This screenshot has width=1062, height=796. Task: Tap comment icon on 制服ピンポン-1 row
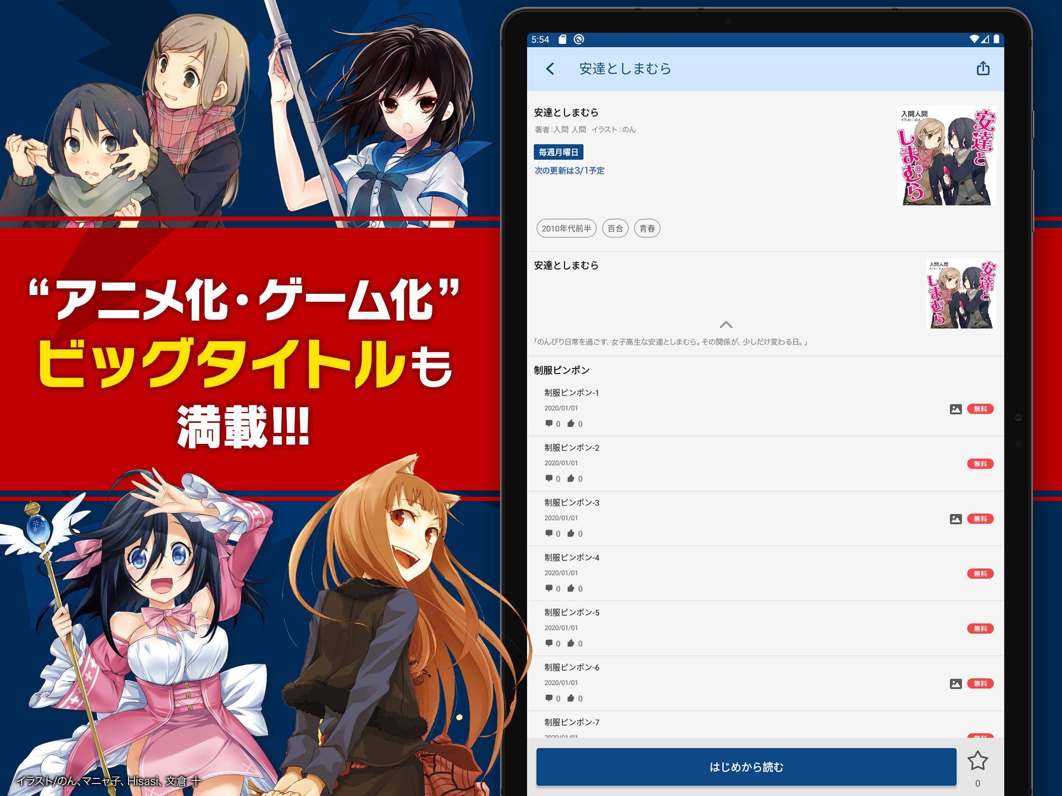coord(549,423)
